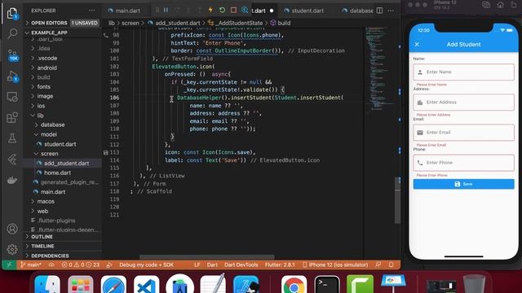Viewport: 522px width, 293px height.
Task: Open the Search view in activity bar
Action: click(12, 33)
